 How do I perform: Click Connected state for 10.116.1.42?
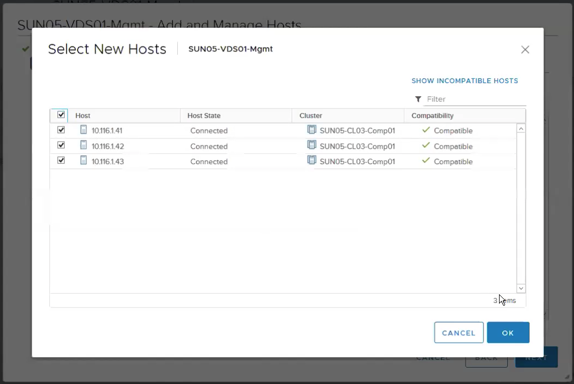point(208,147)
